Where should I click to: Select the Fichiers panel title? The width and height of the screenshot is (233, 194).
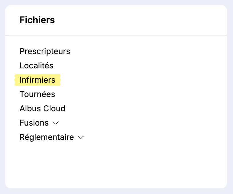(x=37, y=20)
